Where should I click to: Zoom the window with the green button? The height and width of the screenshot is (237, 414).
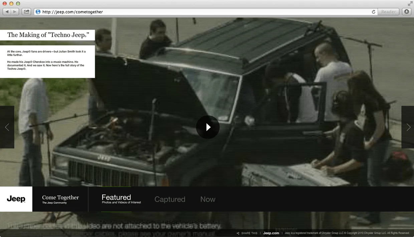18,4
